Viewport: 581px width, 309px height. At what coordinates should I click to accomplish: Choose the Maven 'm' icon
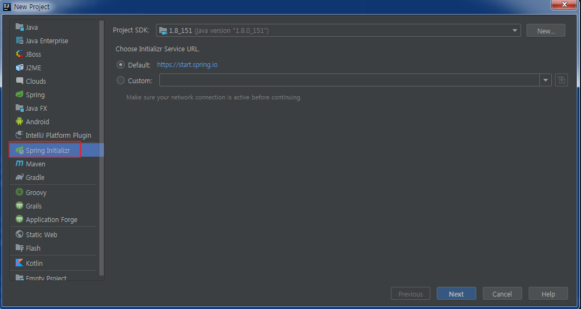pyautogui.click(x=19, y=163)
